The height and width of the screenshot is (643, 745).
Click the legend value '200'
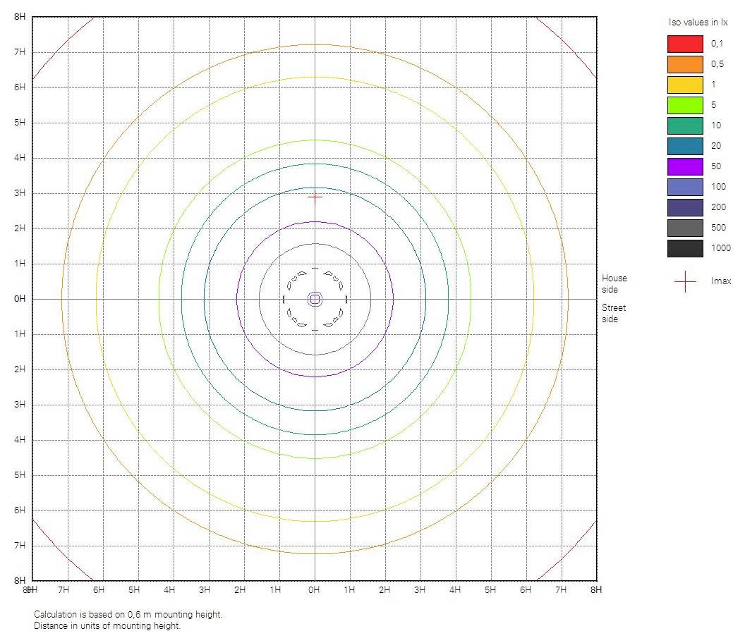pos(718,207)
